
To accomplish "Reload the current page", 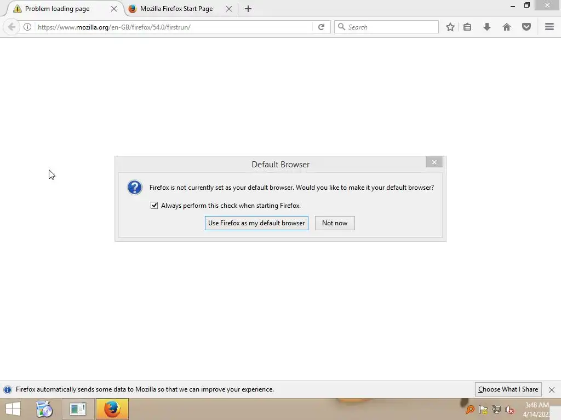I will pos(321,27).
